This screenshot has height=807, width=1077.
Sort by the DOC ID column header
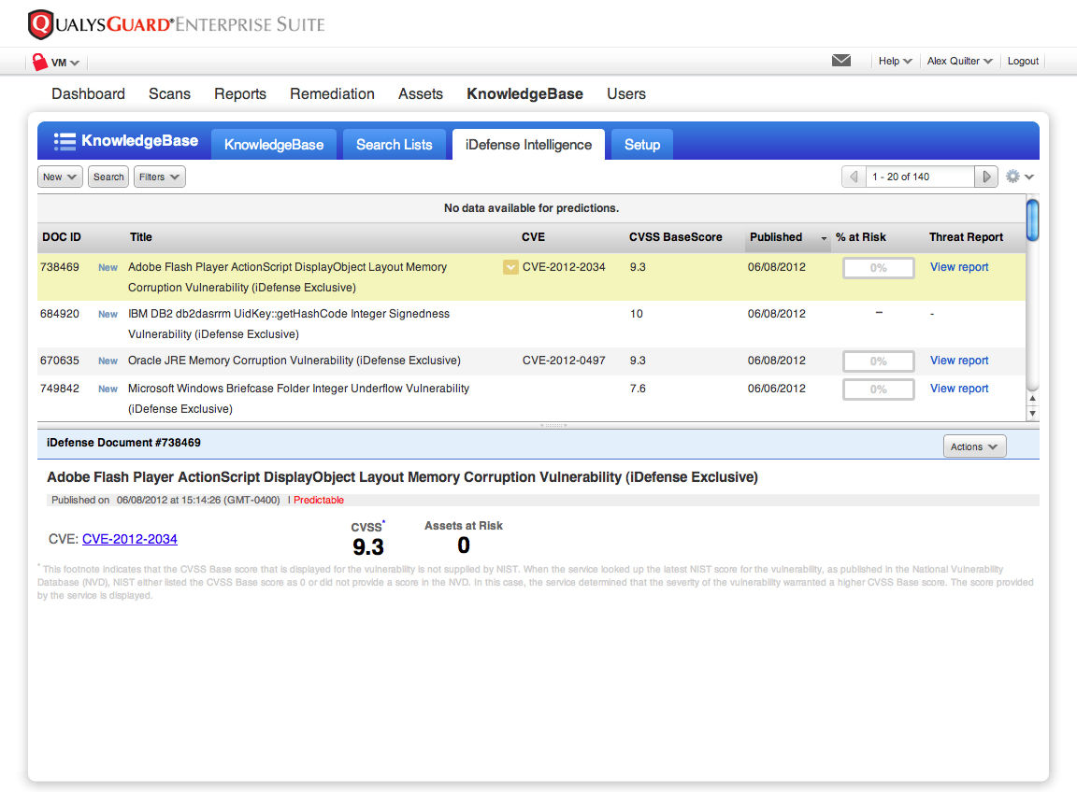(x=62, y=236)
